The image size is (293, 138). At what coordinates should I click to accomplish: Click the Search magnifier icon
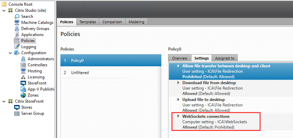[x=17, y=16]
